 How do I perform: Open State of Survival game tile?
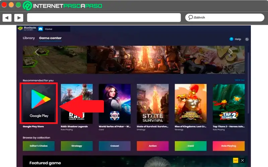(x=153, y=104)
